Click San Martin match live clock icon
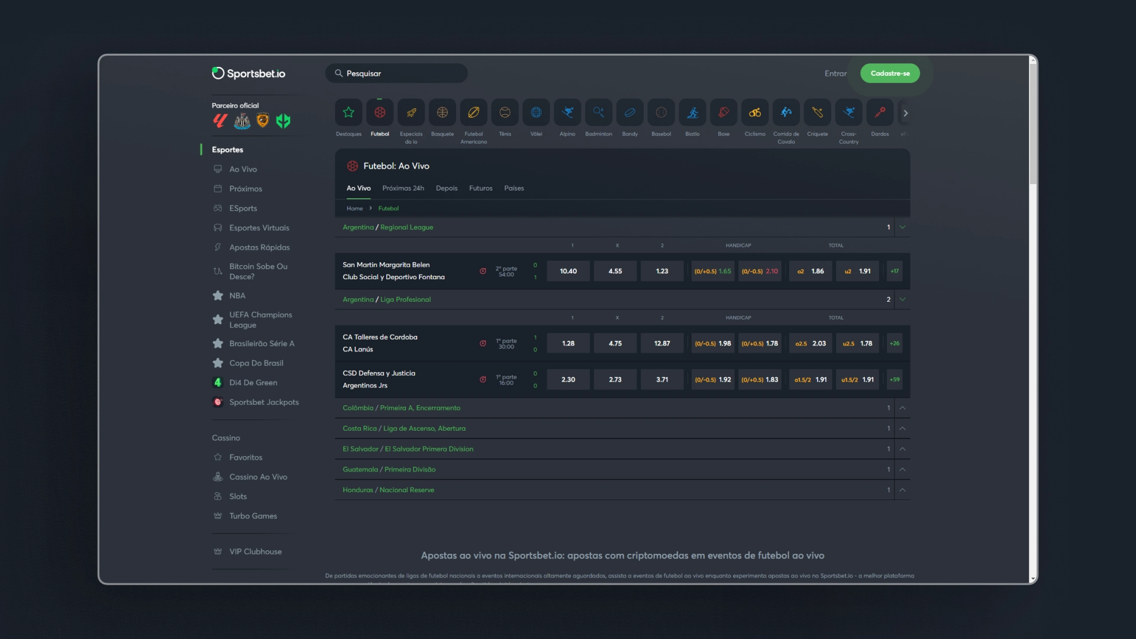1136x639 pixels. click(x=483, y=271)
